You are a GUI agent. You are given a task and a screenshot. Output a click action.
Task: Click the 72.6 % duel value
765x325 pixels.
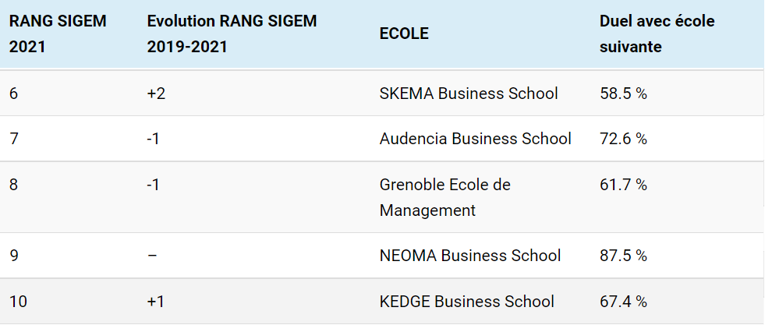[x=623, y=139]
